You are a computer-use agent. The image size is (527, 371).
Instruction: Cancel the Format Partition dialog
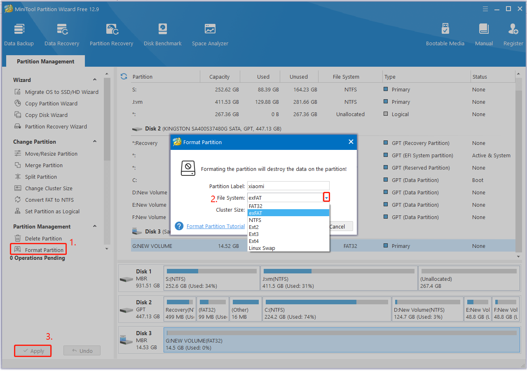pos(340,226)
